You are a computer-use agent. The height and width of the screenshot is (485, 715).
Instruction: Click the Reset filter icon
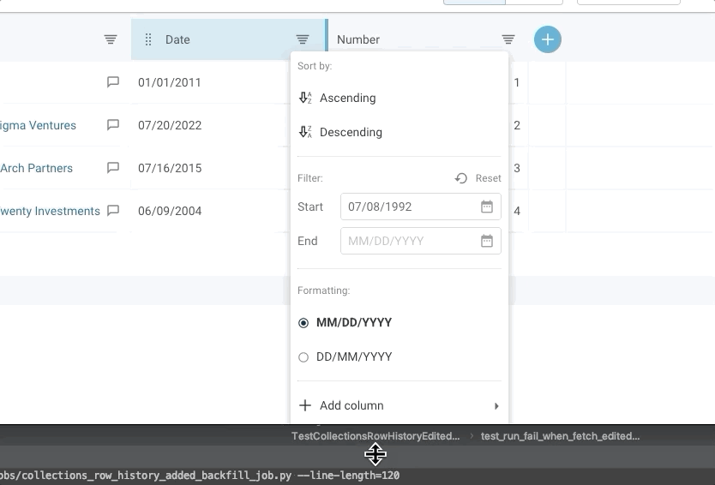460,178
